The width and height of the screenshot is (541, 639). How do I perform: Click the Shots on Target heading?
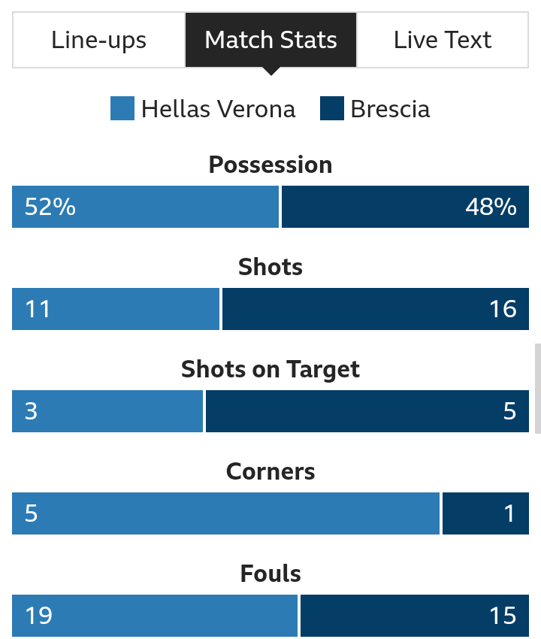(x=270, y=370)
